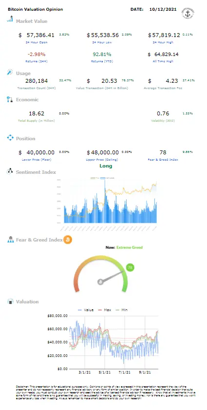Viewport: 207px width, 410px height.
Task: Click the 5/1/21 axis date label
Action: (x=105, y=372)
